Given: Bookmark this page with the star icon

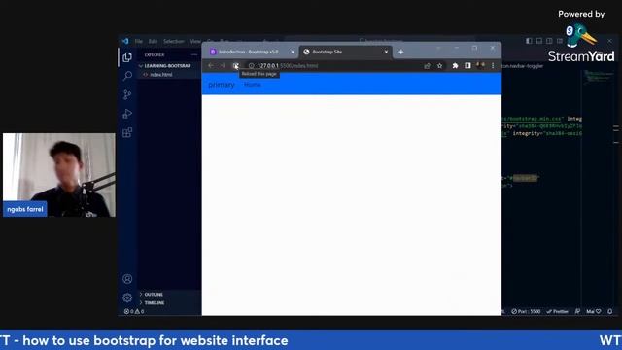Looking at the screenshot, I should (439, 66).
